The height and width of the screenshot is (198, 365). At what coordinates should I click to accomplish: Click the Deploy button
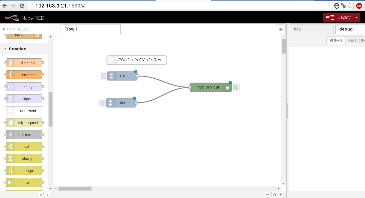click(338, 17)
